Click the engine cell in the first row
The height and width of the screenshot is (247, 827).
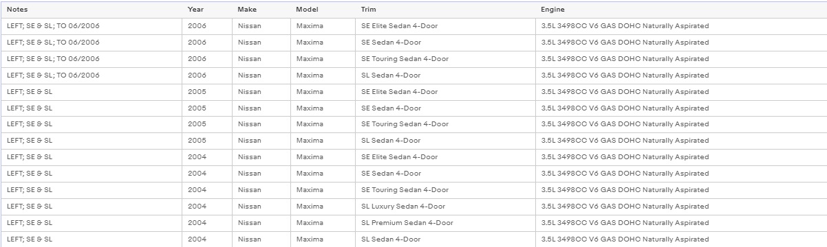pos(681,26)
